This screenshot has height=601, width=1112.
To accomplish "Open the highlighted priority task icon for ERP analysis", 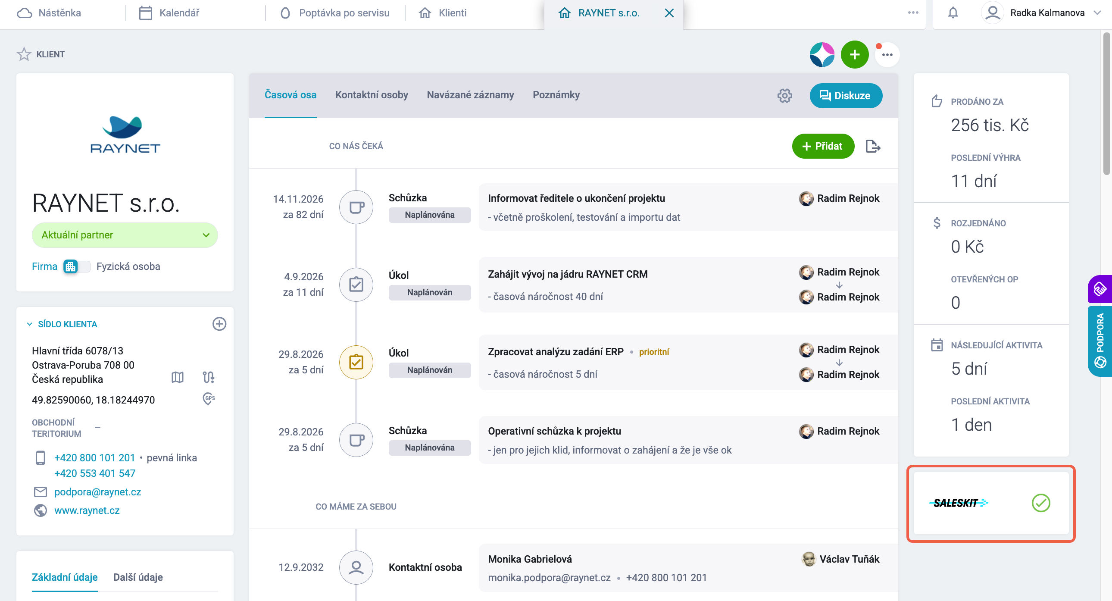I will [356, 362].
